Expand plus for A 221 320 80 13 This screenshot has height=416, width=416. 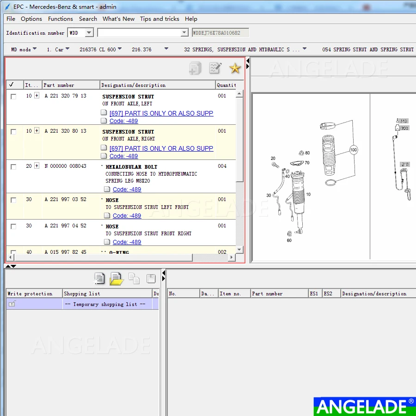37,130
